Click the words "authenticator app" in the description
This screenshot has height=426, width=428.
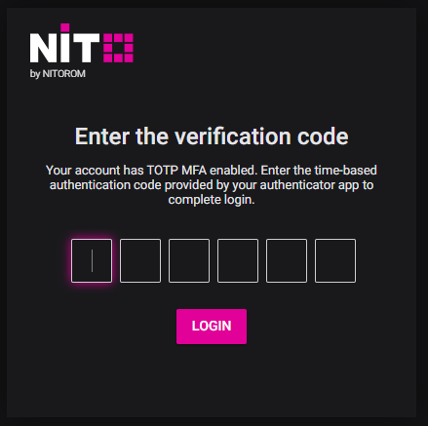pyautogui.click(x=297, y=185)
